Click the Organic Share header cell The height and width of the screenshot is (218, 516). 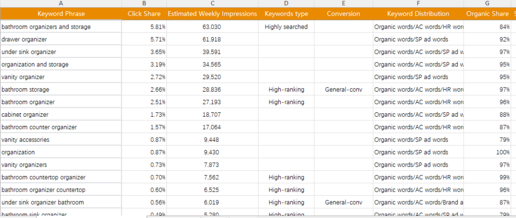(487, 14)
